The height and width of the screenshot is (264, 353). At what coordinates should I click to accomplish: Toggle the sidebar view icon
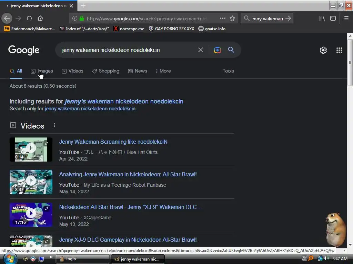point(333,18)
